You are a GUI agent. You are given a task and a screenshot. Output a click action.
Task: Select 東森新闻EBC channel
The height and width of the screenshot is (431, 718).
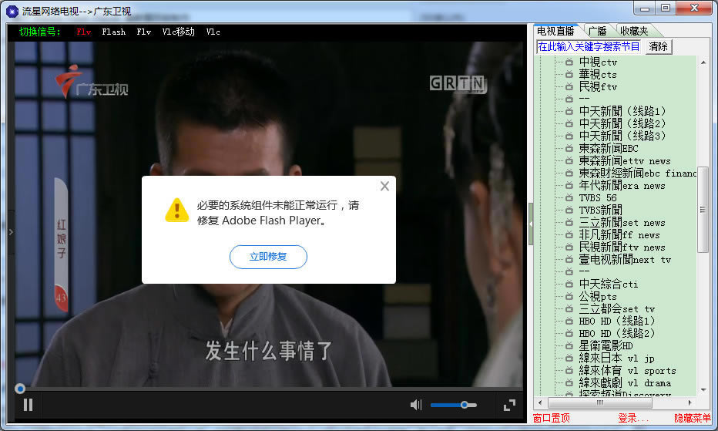point(608,149)
